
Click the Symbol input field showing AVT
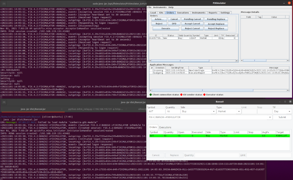157,111
